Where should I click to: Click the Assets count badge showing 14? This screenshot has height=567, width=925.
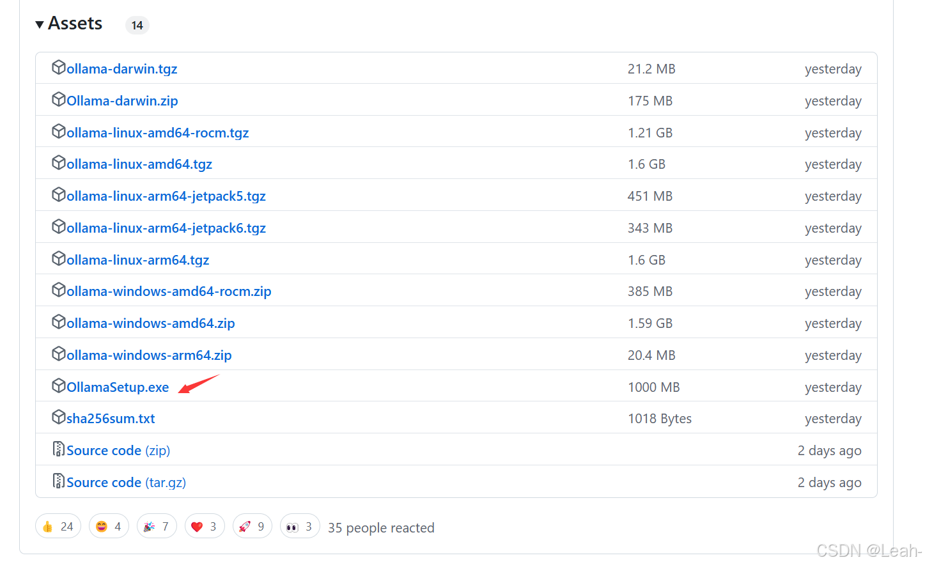137,26
